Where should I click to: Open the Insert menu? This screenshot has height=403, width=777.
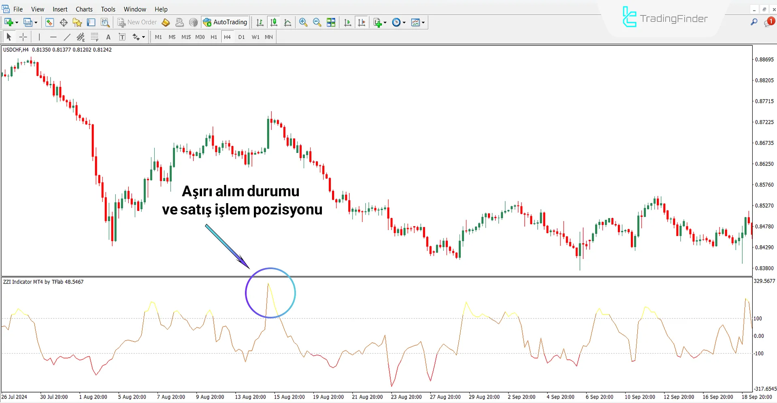pyautogui.click(x=60, y=9)
